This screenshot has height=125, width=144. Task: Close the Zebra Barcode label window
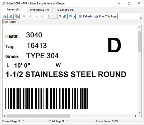point(139,3)
